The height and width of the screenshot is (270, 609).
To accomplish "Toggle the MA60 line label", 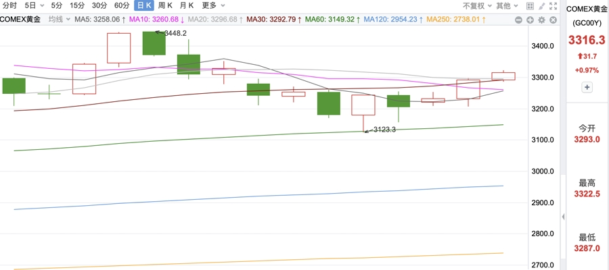I will 330,20.
